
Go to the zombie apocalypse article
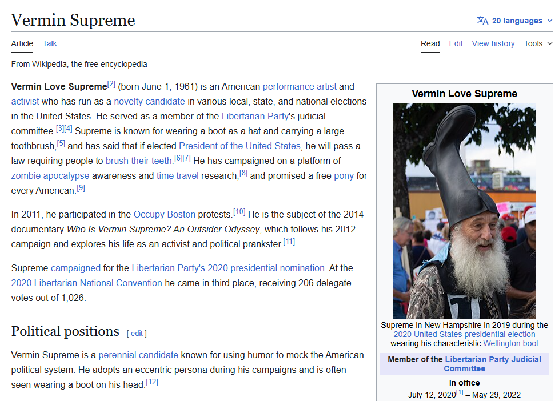[x=50, y=176]
